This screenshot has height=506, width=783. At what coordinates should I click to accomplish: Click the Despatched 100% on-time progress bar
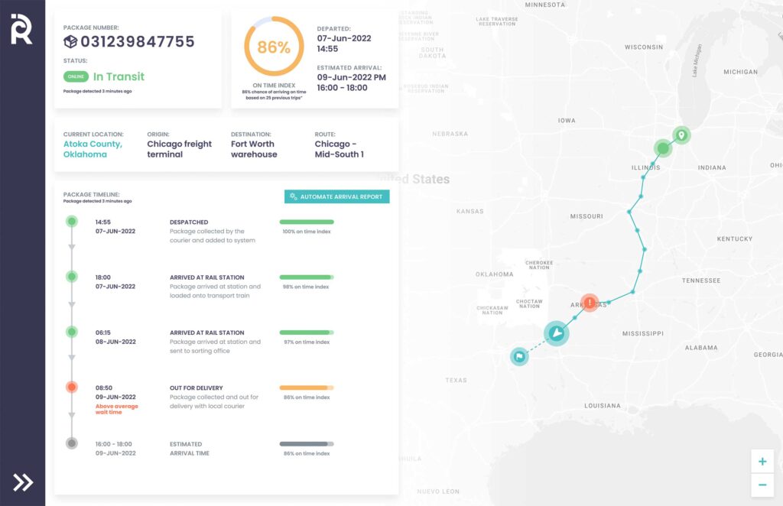point(307,222)
